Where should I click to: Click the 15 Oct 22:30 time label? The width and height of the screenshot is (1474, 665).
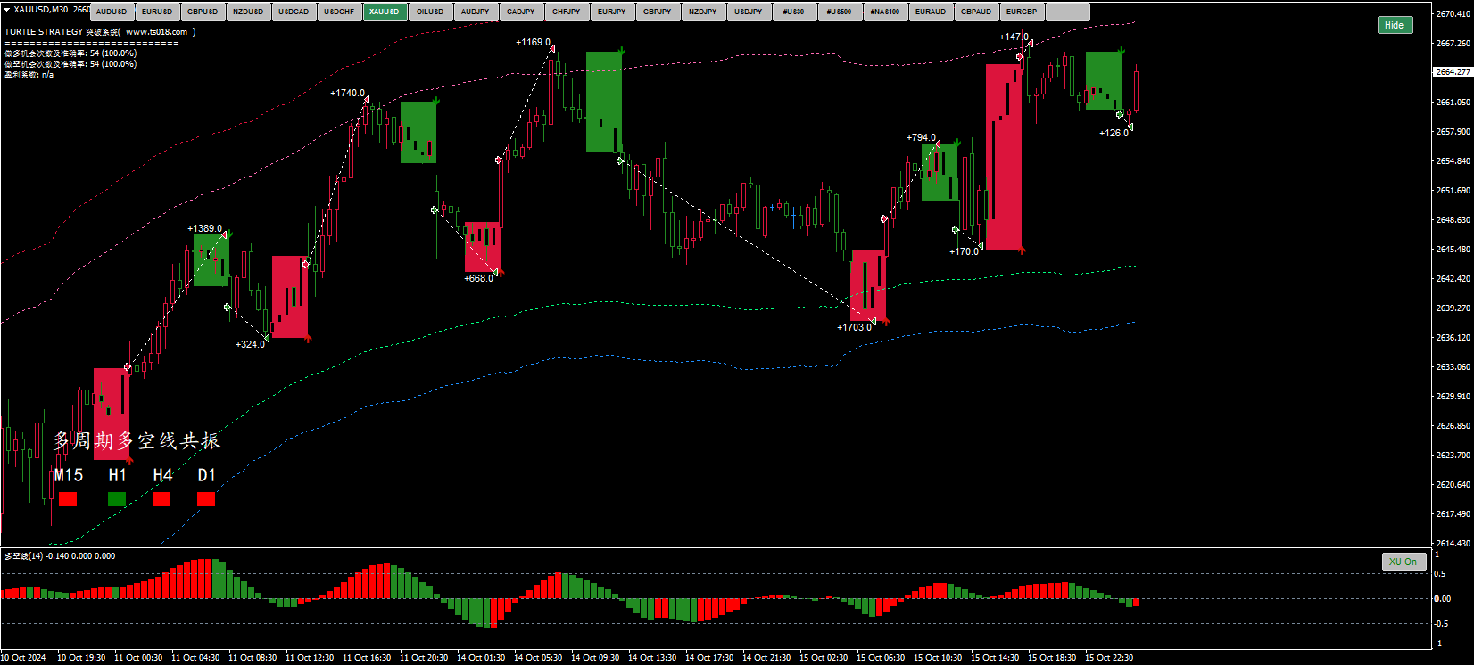coord(1109,657)
